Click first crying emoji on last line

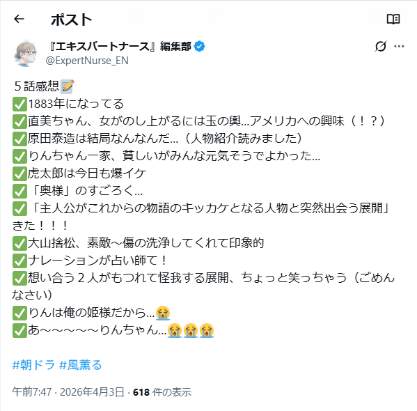point(175,330)
